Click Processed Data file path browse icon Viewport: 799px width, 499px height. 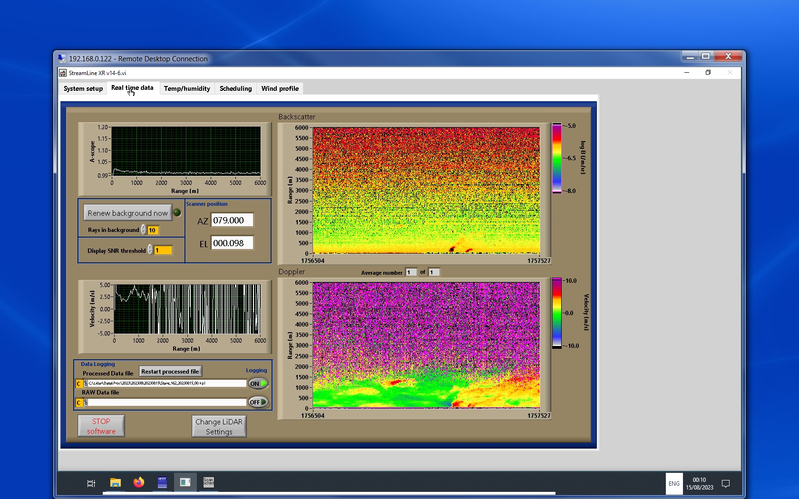[x=86, y=384]
